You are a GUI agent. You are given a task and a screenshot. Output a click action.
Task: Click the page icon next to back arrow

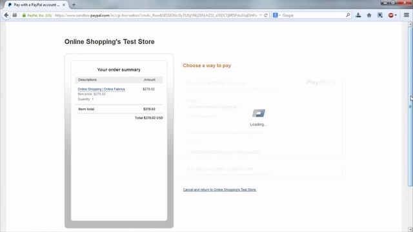coord(15,15)
